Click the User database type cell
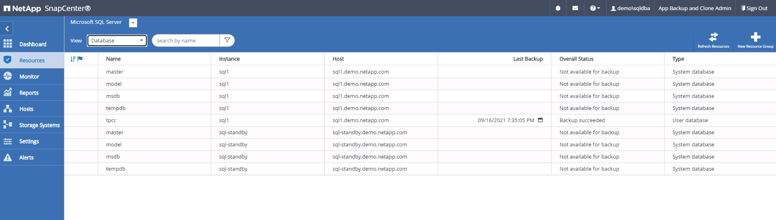776x220 pixels. point(690,120)
